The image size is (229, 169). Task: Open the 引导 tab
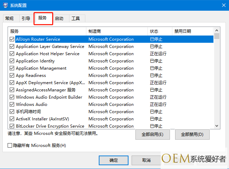[x=26, y=19]
